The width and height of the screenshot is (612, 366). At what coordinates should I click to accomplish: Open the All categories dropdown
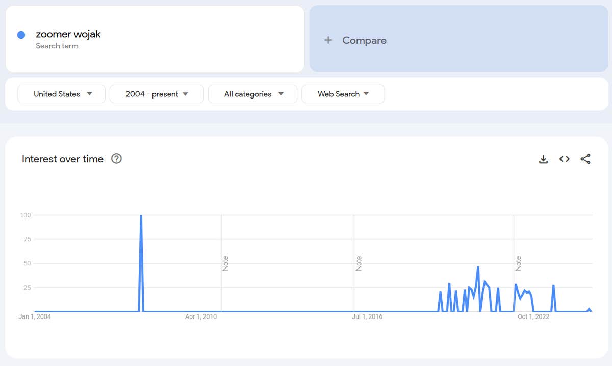point(252,94)
